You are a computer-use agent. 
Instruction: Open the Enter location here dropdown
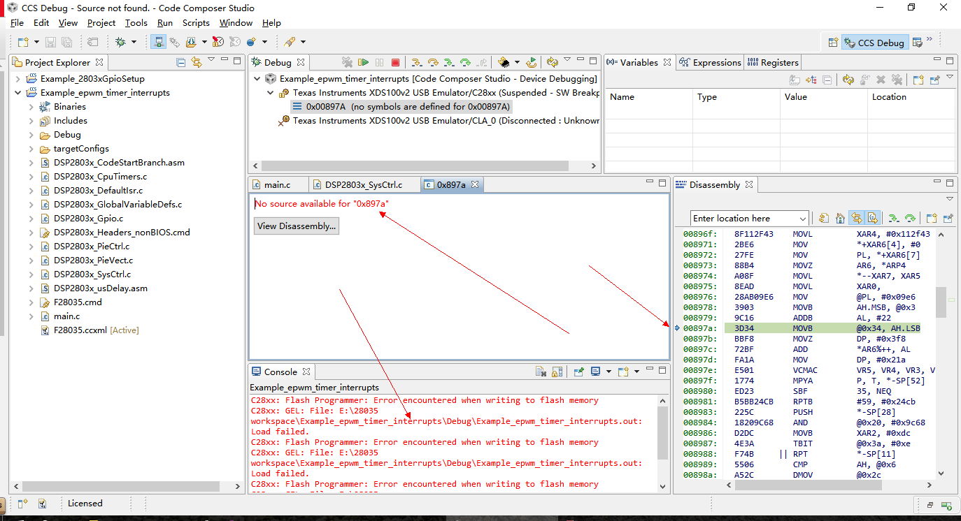tap(802, 219)
